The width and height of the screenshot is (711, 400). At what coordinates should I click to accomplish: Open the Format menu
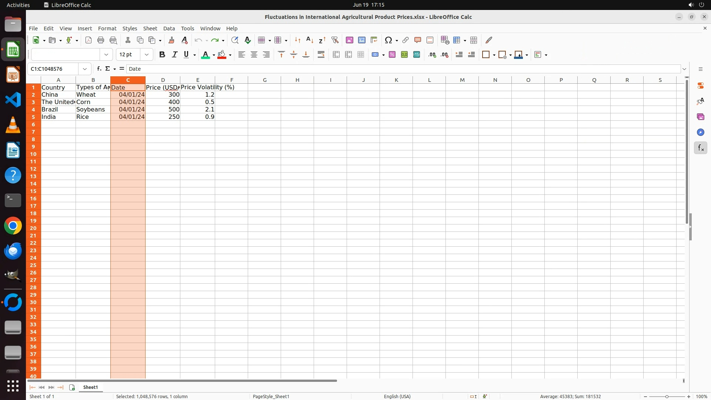click(x=107, y=29)
